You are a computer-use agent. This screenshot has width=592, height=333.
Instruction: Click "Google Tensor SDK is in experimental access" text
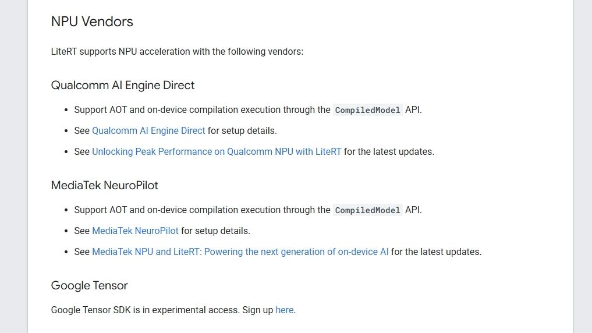pyautogui.click(x=144, y=310)
